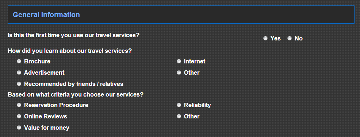Screen dimensions: 360x137
Task: Click the how did you learn question
Action: click(x=70, y=51)
